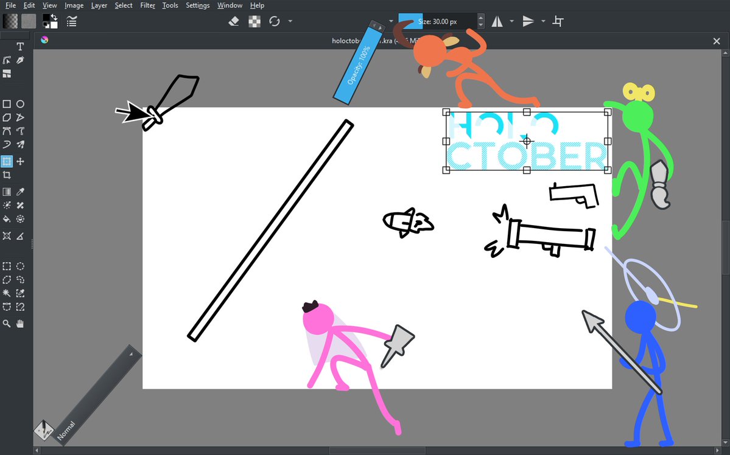Select the Multibrush tool

coord(20,145)
